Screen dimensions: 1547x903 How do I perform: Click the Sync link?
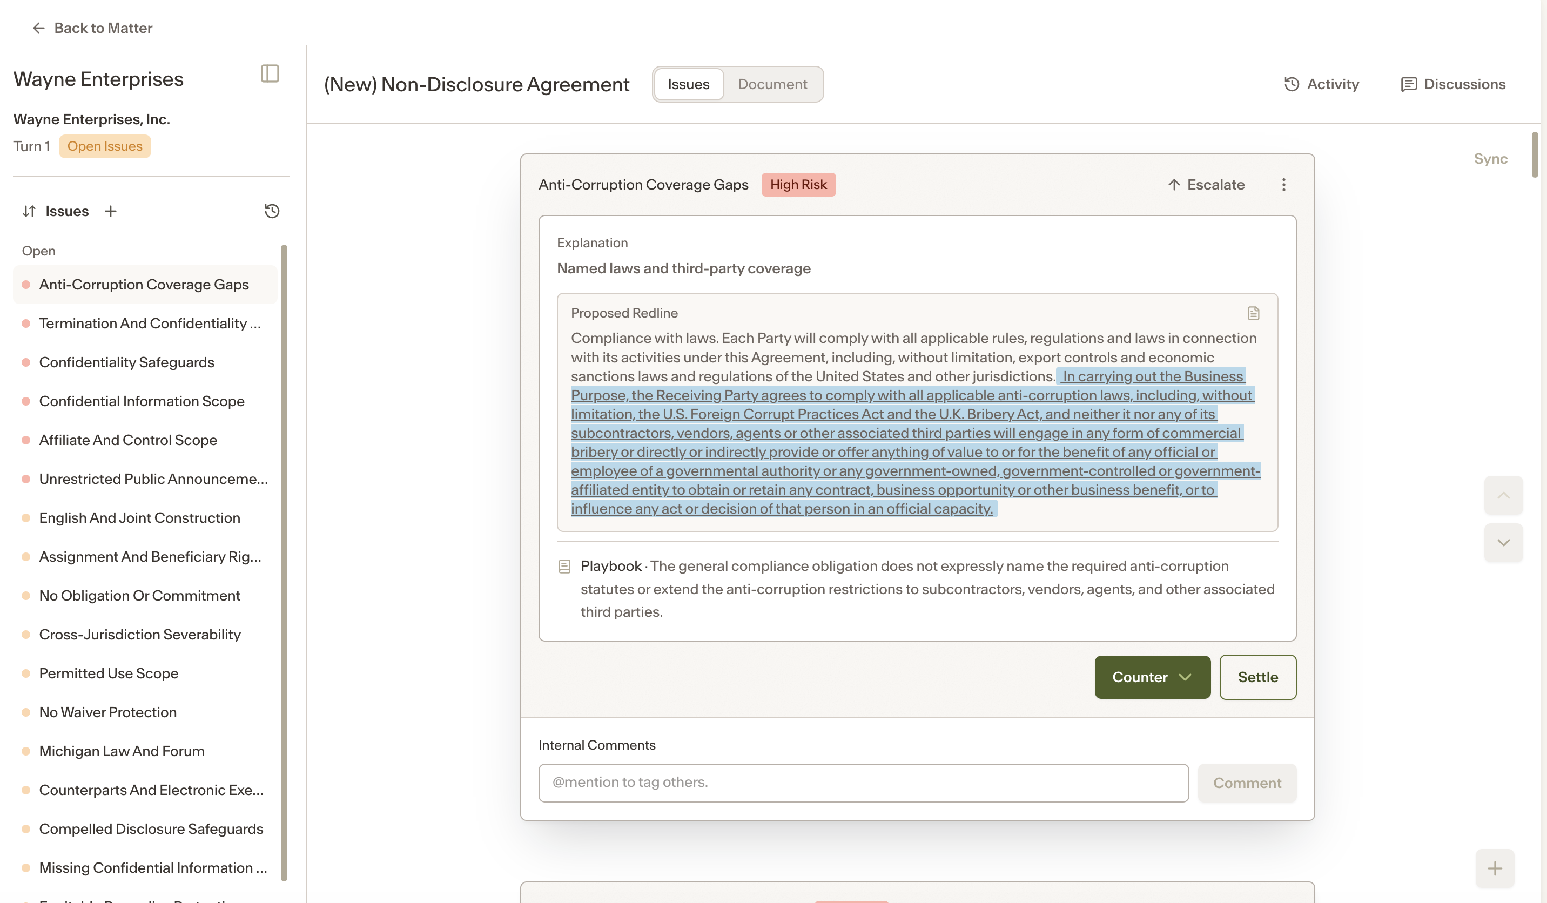click(1490, 159)
